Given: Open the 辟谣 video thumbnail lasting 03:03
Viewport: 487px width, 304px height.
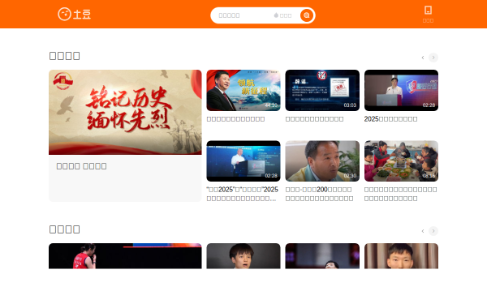Looking at the screenshot, I should pos(322,90).
